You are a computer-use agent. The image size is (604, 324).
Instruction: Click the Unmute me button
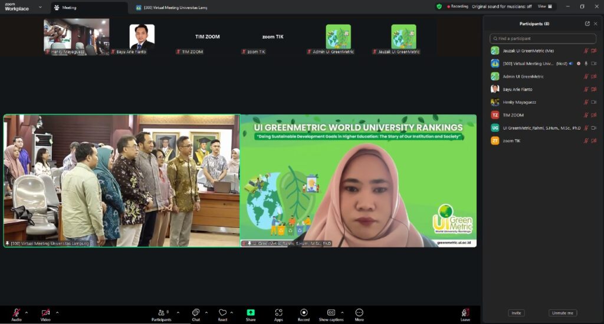click(x=562, y=313)
